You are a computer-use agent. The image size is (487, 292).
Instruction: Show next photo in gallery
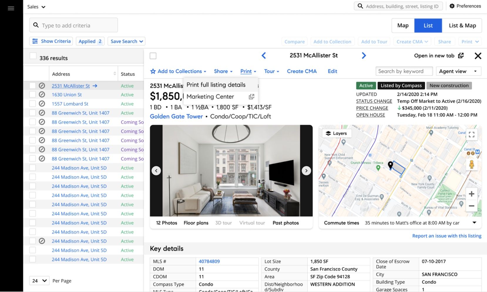point(306,171)
